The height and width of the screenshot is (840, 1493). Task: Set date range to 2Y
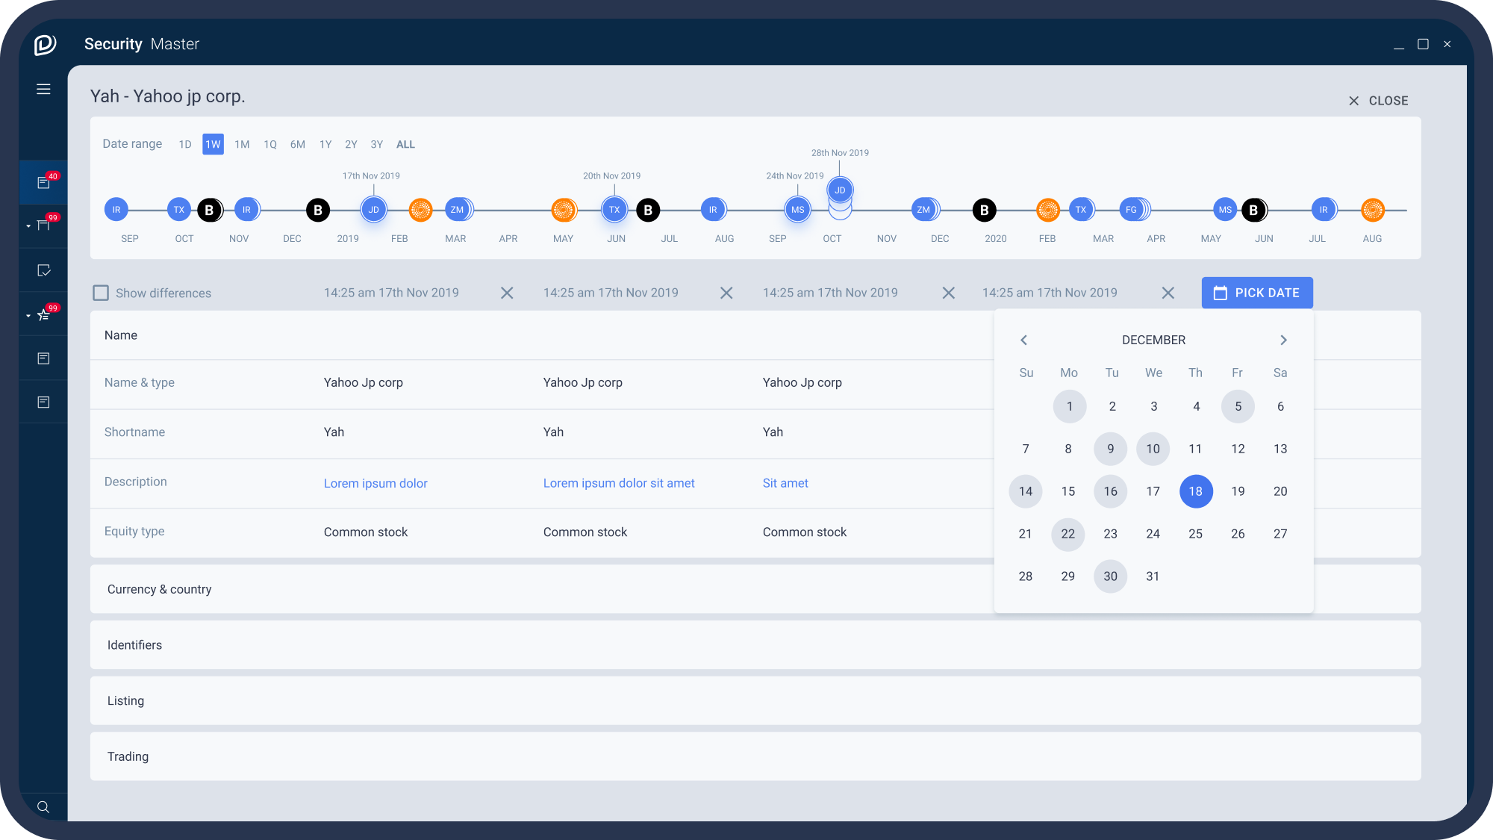click(x=351, y=144)
